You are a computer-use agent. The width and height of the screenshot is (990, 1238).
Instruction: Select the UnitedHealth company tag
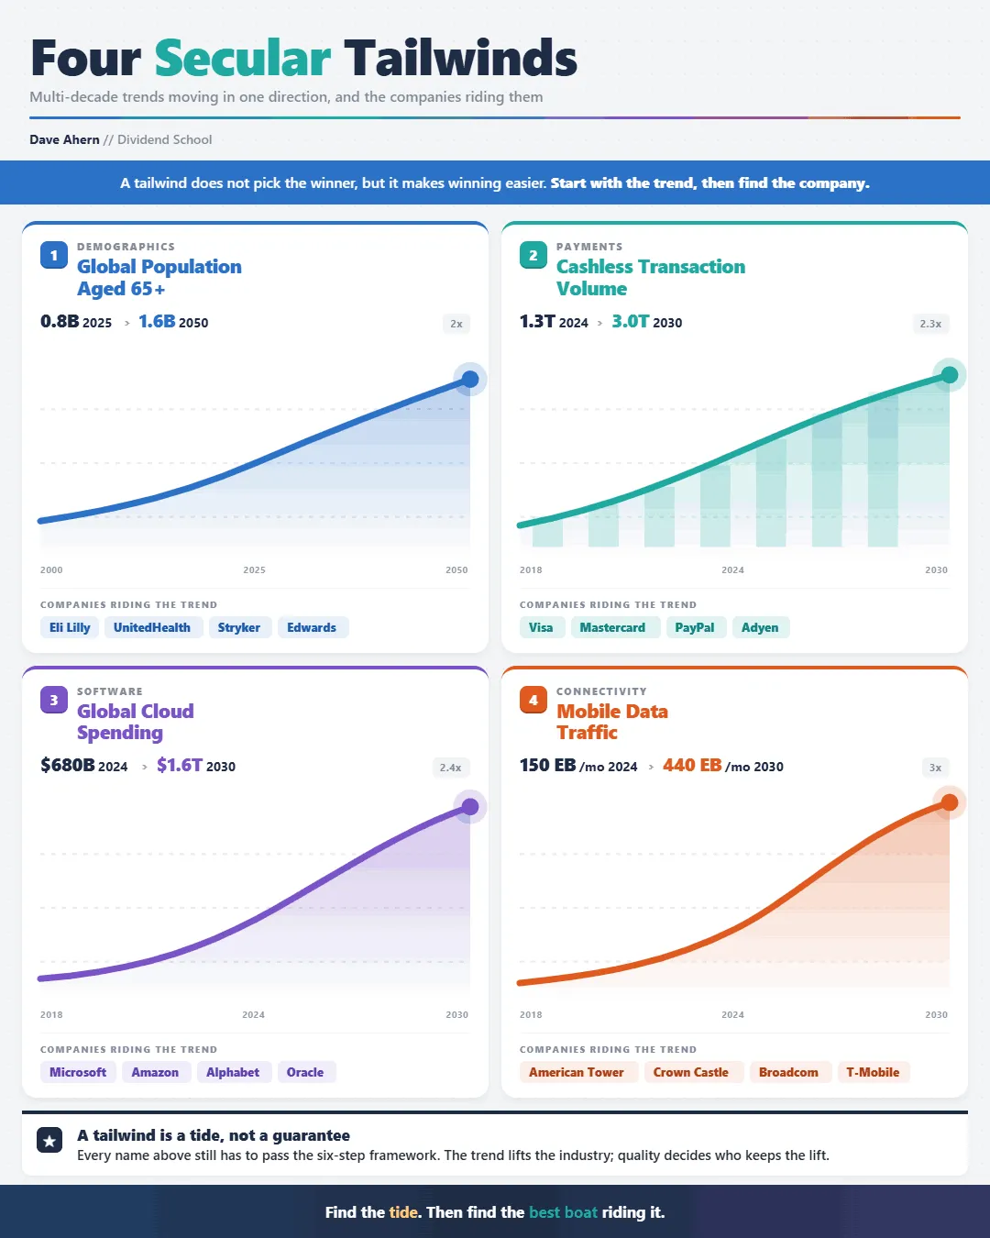click(152, 627)
